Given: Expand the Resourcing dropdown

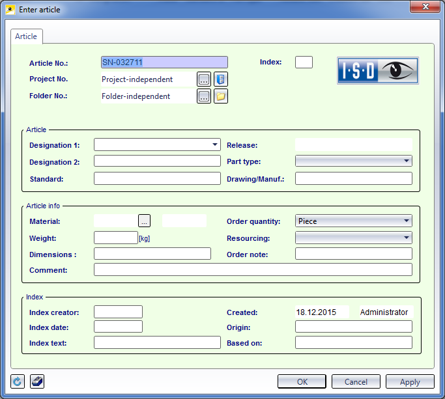Looking at the screenshot, I should [354, 238].
